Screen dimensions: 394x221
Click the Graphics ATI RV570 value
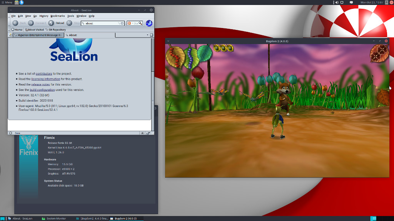(x=68, y=173)
